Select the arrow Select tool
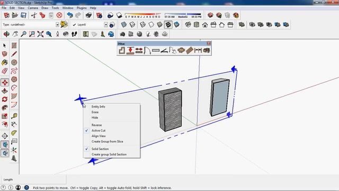This screenshot has height=191, width=339. [5, 46]
